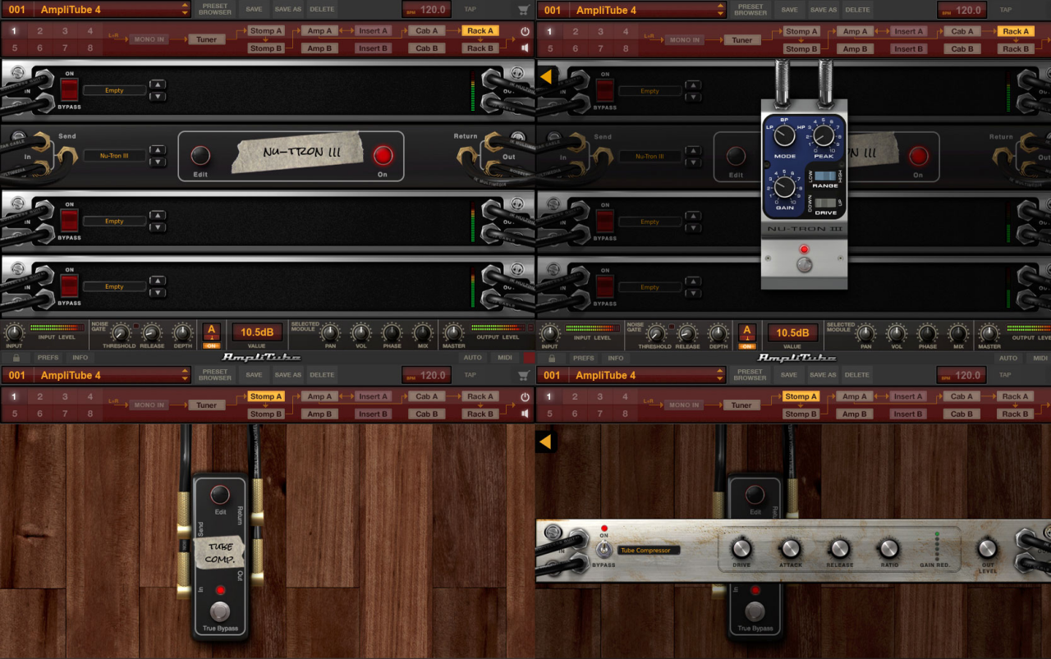
Task: Stomp the metal footswitch on the Nu-Tron III pedal
Action: tap(805, 265)
